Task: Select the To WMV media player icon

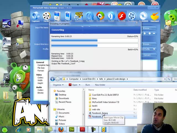Action: point(100,16)
